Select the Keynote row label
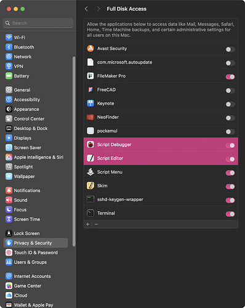The width and height of the screenshot is (245, 308). pyautogui.click(x=106, y=103)
